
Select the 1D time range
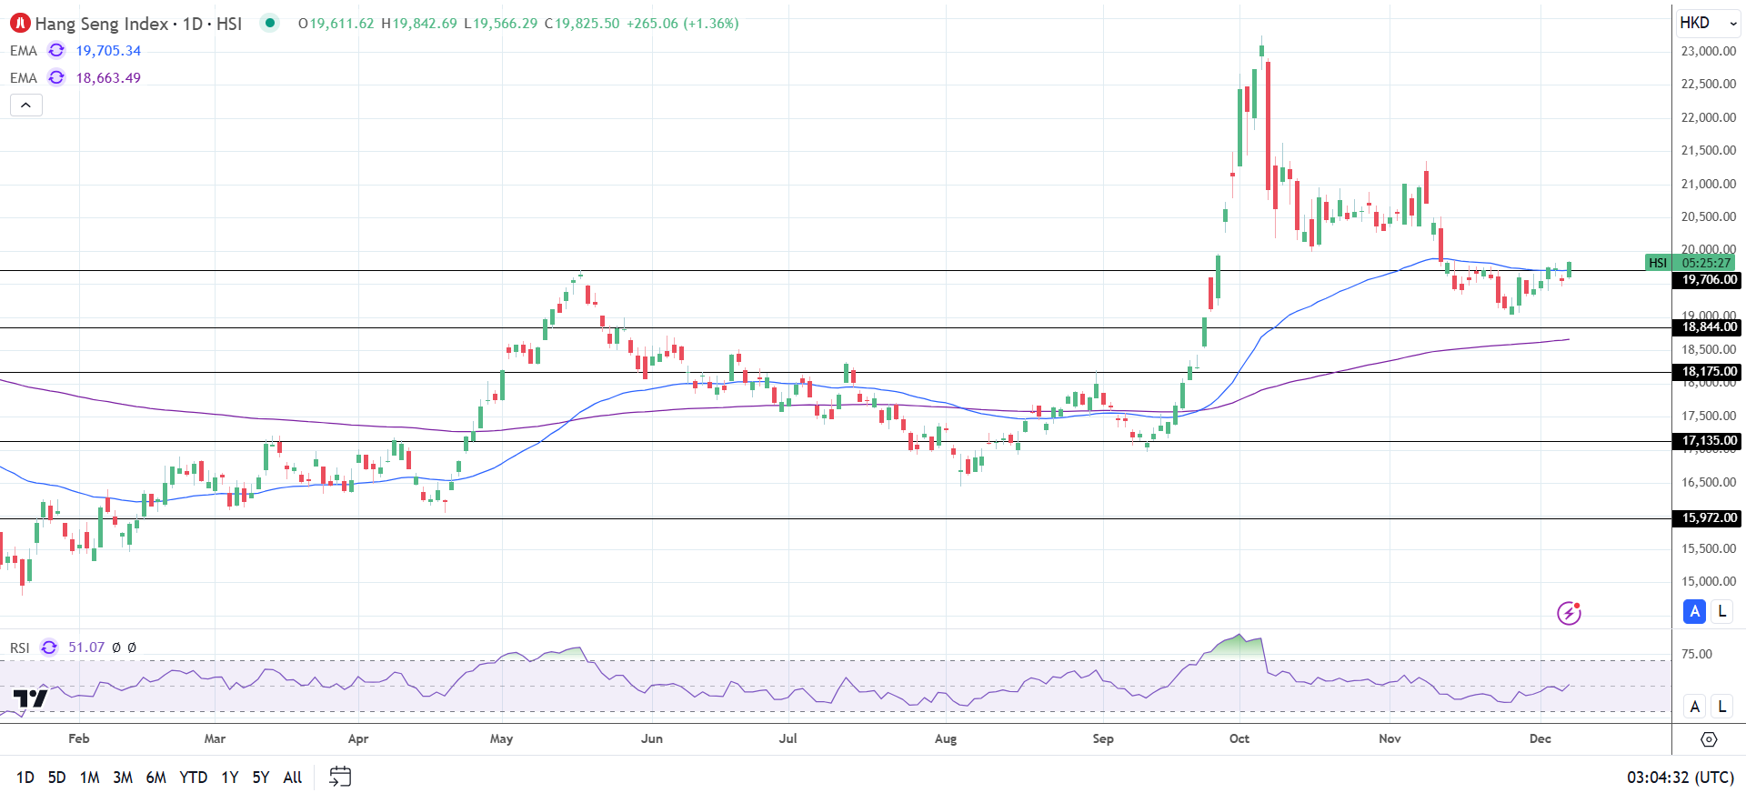click(25, 778)
